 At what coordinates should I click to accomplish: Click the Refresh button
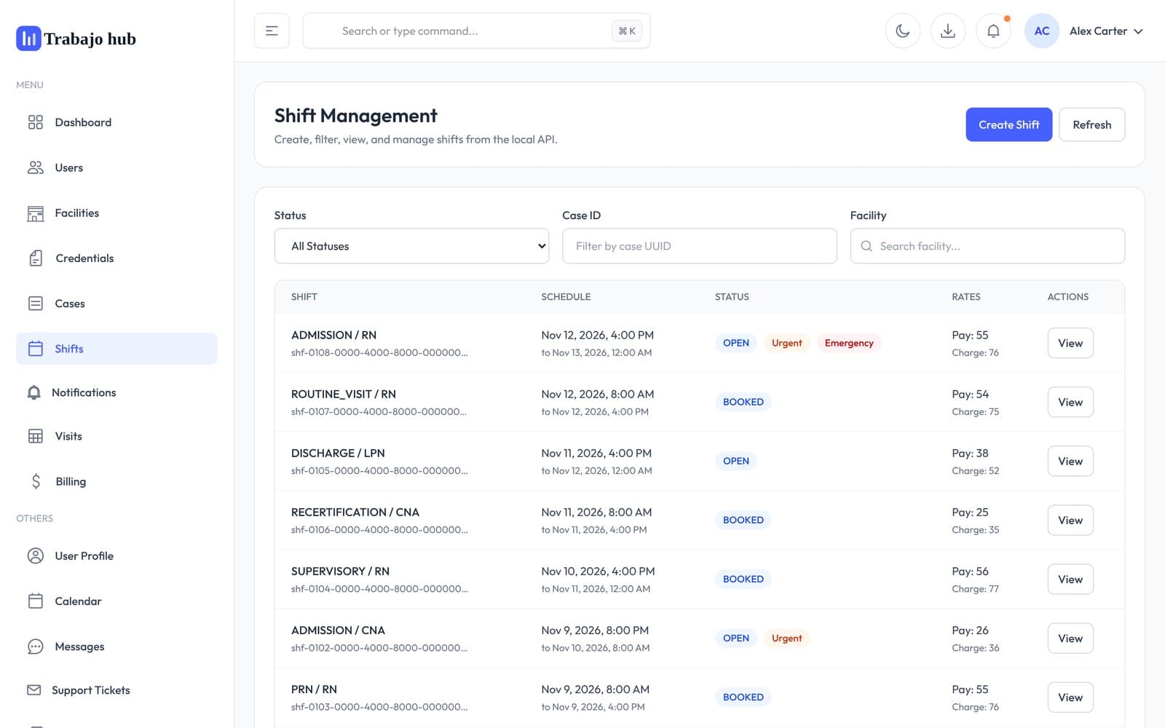point(1091,124)
